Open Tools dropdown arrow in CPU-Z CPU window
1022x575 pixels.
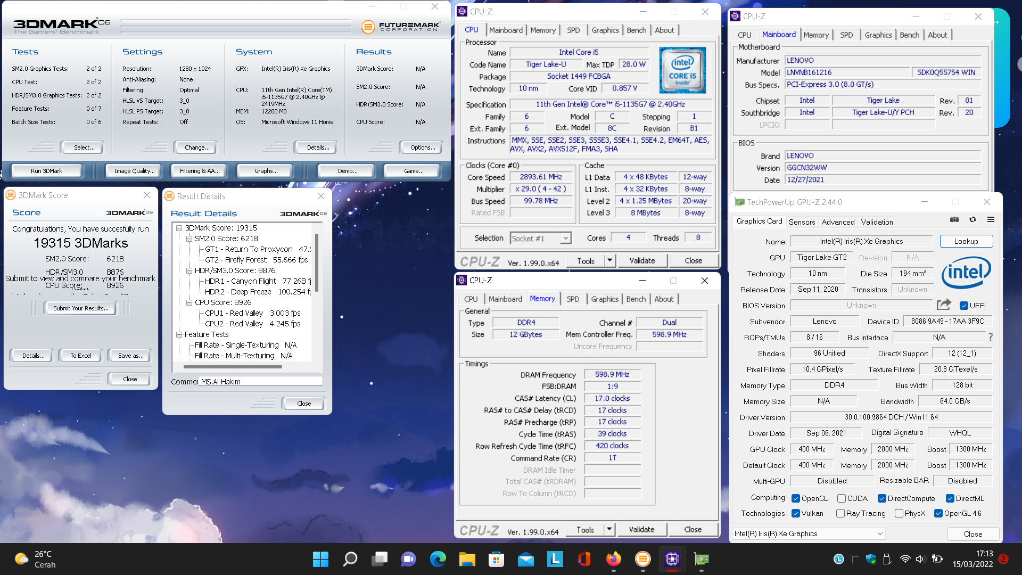[610, 260]
